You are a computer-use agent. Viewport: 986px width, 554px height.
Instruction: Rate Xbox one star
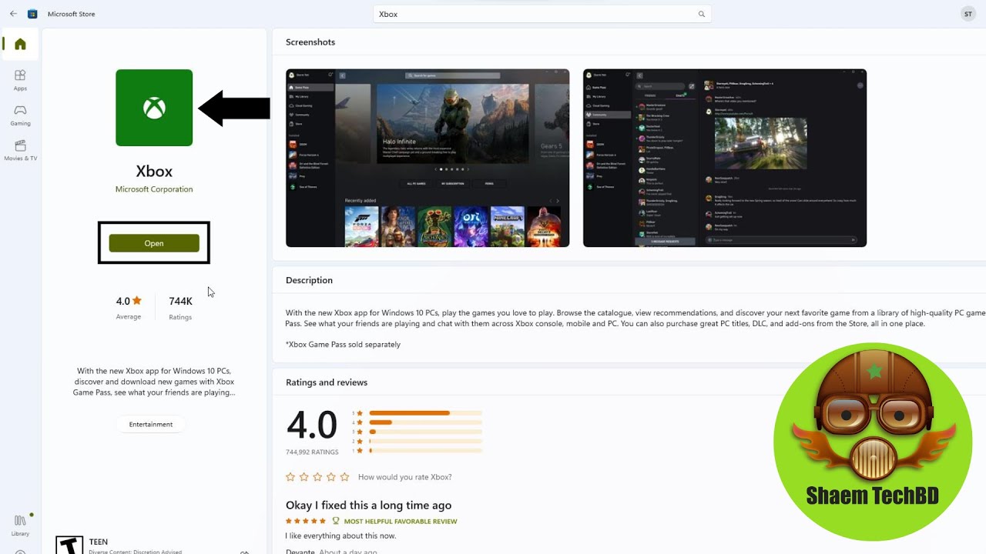290,477
